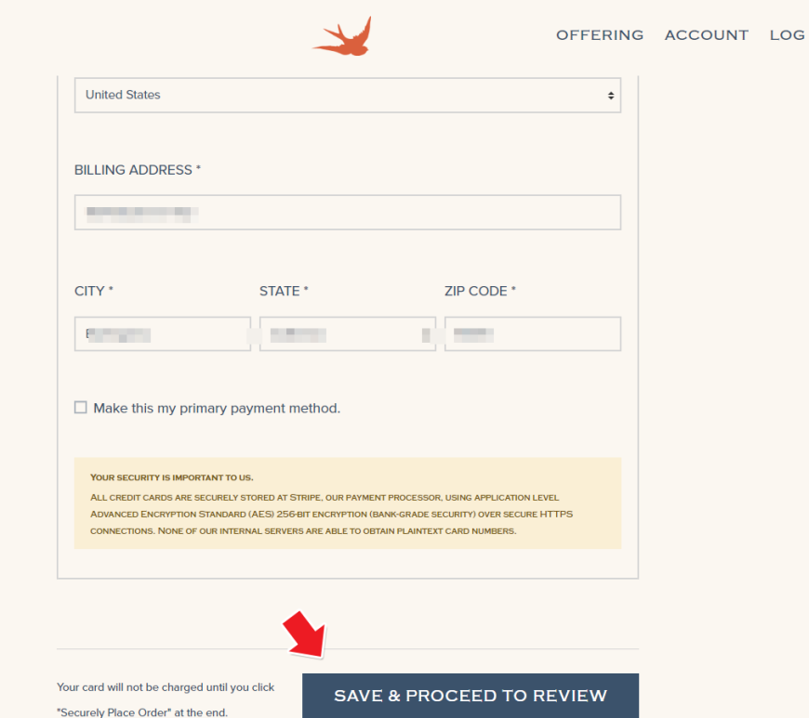Click the Log menu item at top right

pos(788,35)
